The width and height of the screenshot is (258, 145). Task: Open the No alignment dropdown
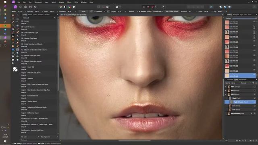(49, 137)
